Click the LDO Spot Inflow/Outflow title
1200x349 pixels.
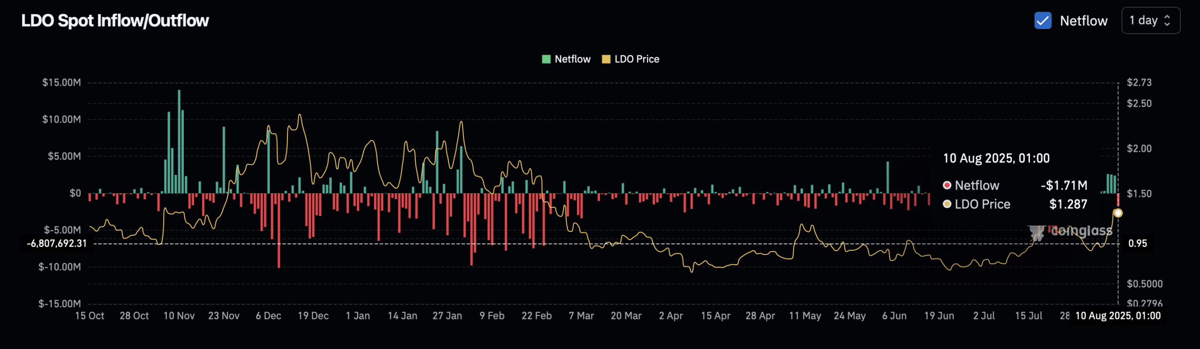(115, 21)
